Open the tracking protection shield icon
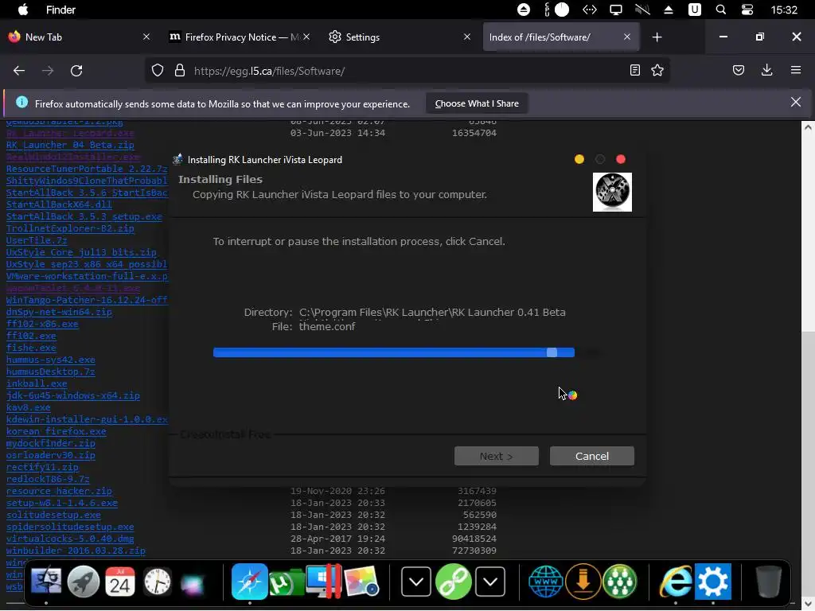The width and height of the screenshot is (815, 611). click(x=158, y=71)
